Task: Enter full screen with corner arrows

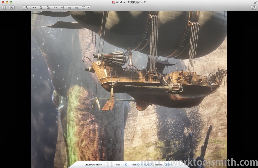Action: coord(255,2)
